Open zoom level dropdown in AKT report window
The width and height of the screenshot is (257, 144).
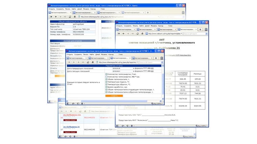(202, 126)
